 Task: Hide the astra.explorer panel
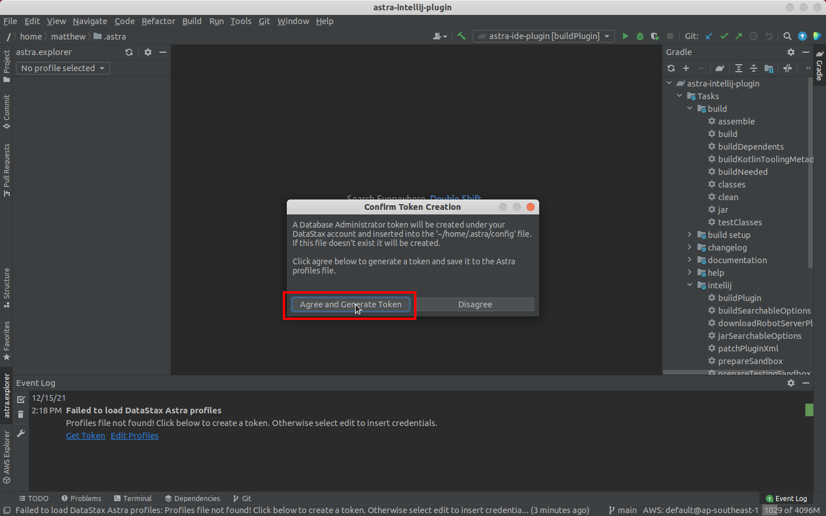pos(163,52)
